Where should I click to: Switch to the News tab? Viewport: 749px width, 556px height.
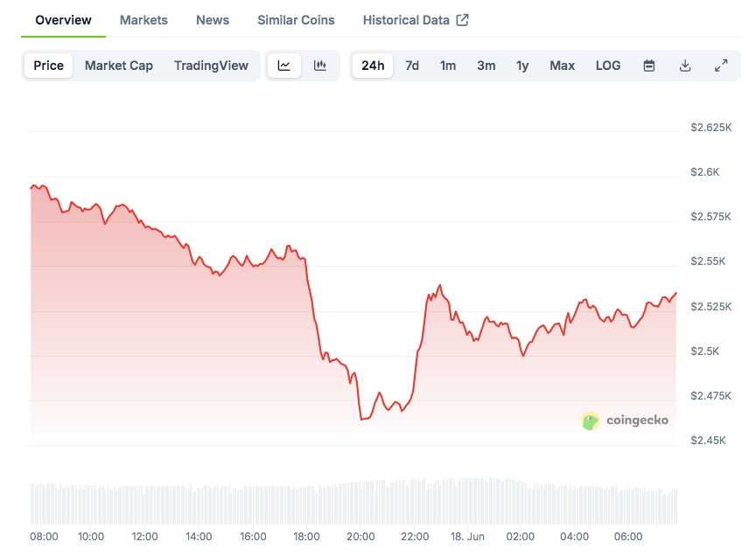pyautogui.click(x=212, y=19)
